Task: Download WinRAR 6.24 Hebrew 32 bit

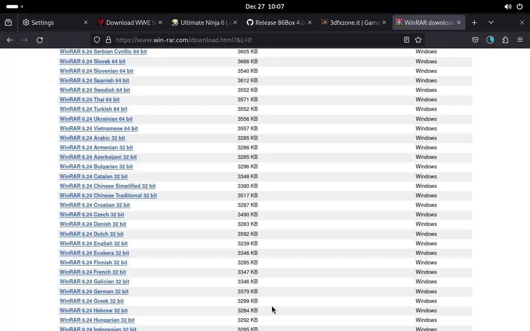Action: coord(94,310)
